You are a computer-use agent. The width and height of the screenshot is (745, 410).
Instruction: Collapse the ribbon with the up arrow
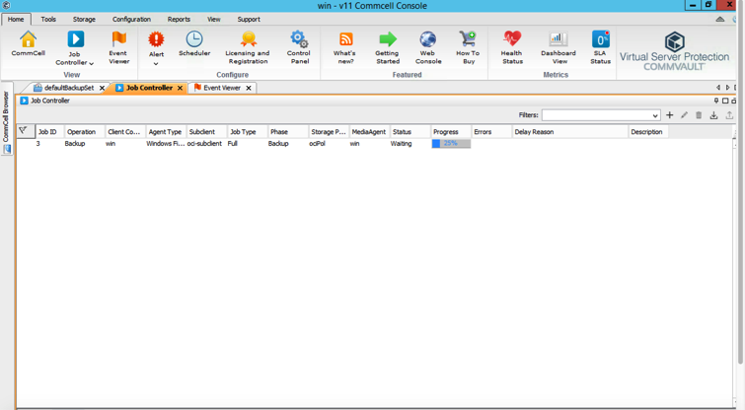coord(720,20)
